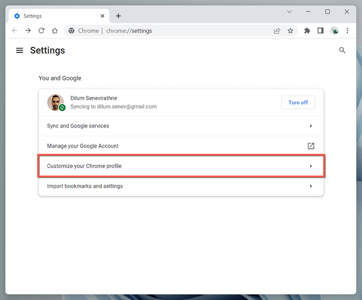This screenshot has width=362, height=300.
Task: Go forward with the forward arrow
Action: pos(28,30)
